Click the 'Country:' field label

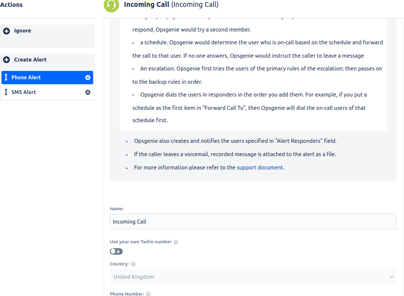coord(119,264)
